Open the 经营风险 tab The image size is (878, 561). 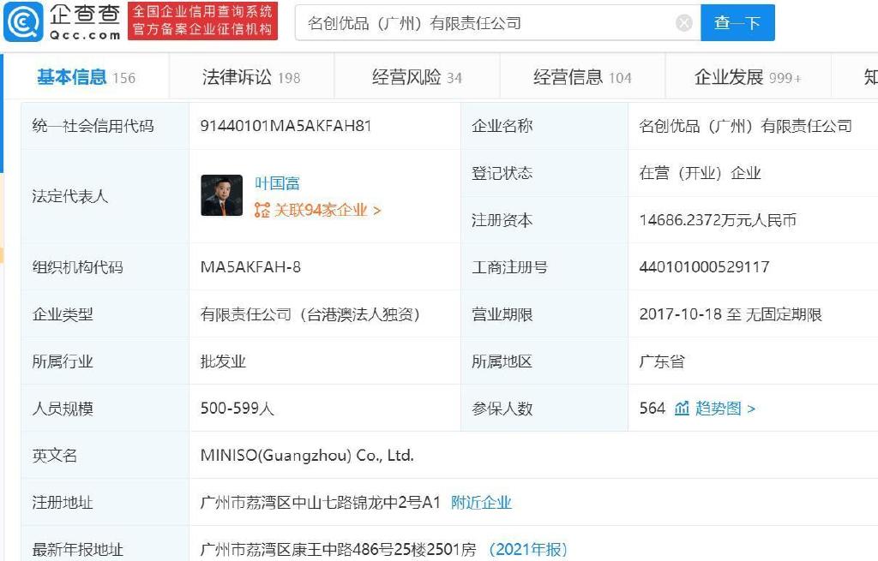[407, 76]
